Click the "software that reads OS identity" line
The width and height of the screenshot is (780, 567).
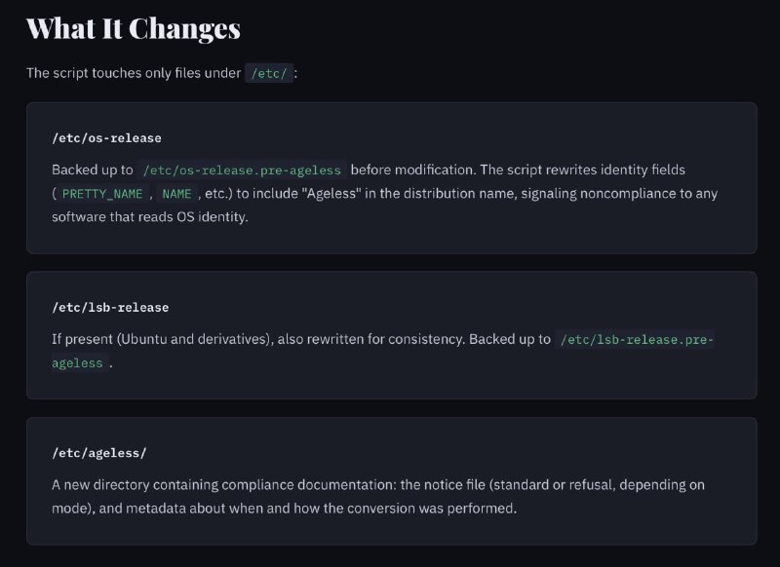tap(150, 217)
